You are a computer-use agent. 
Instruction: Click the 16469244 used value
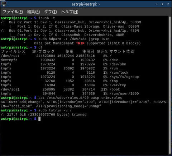pyautogui.click(x=66, y=56)
